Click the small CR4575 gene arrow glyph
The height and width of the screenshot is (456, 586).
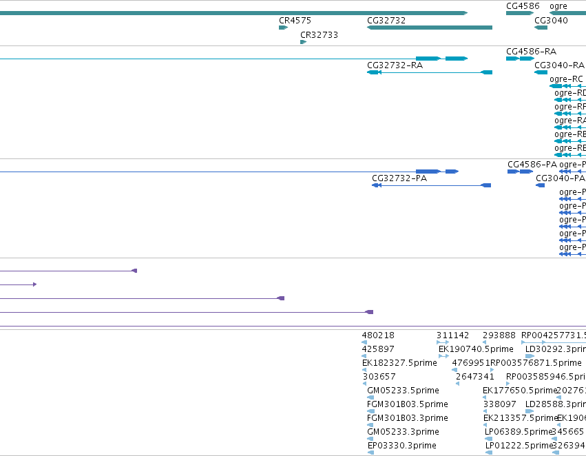click(283, 28)
